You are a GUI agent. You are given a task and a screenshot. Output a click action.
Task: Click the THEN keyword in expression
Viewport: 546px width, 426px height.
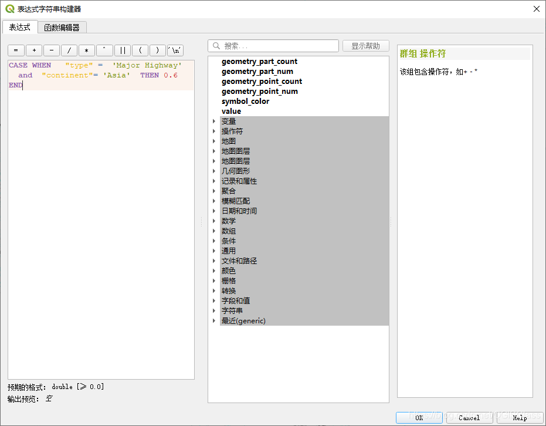150,75
